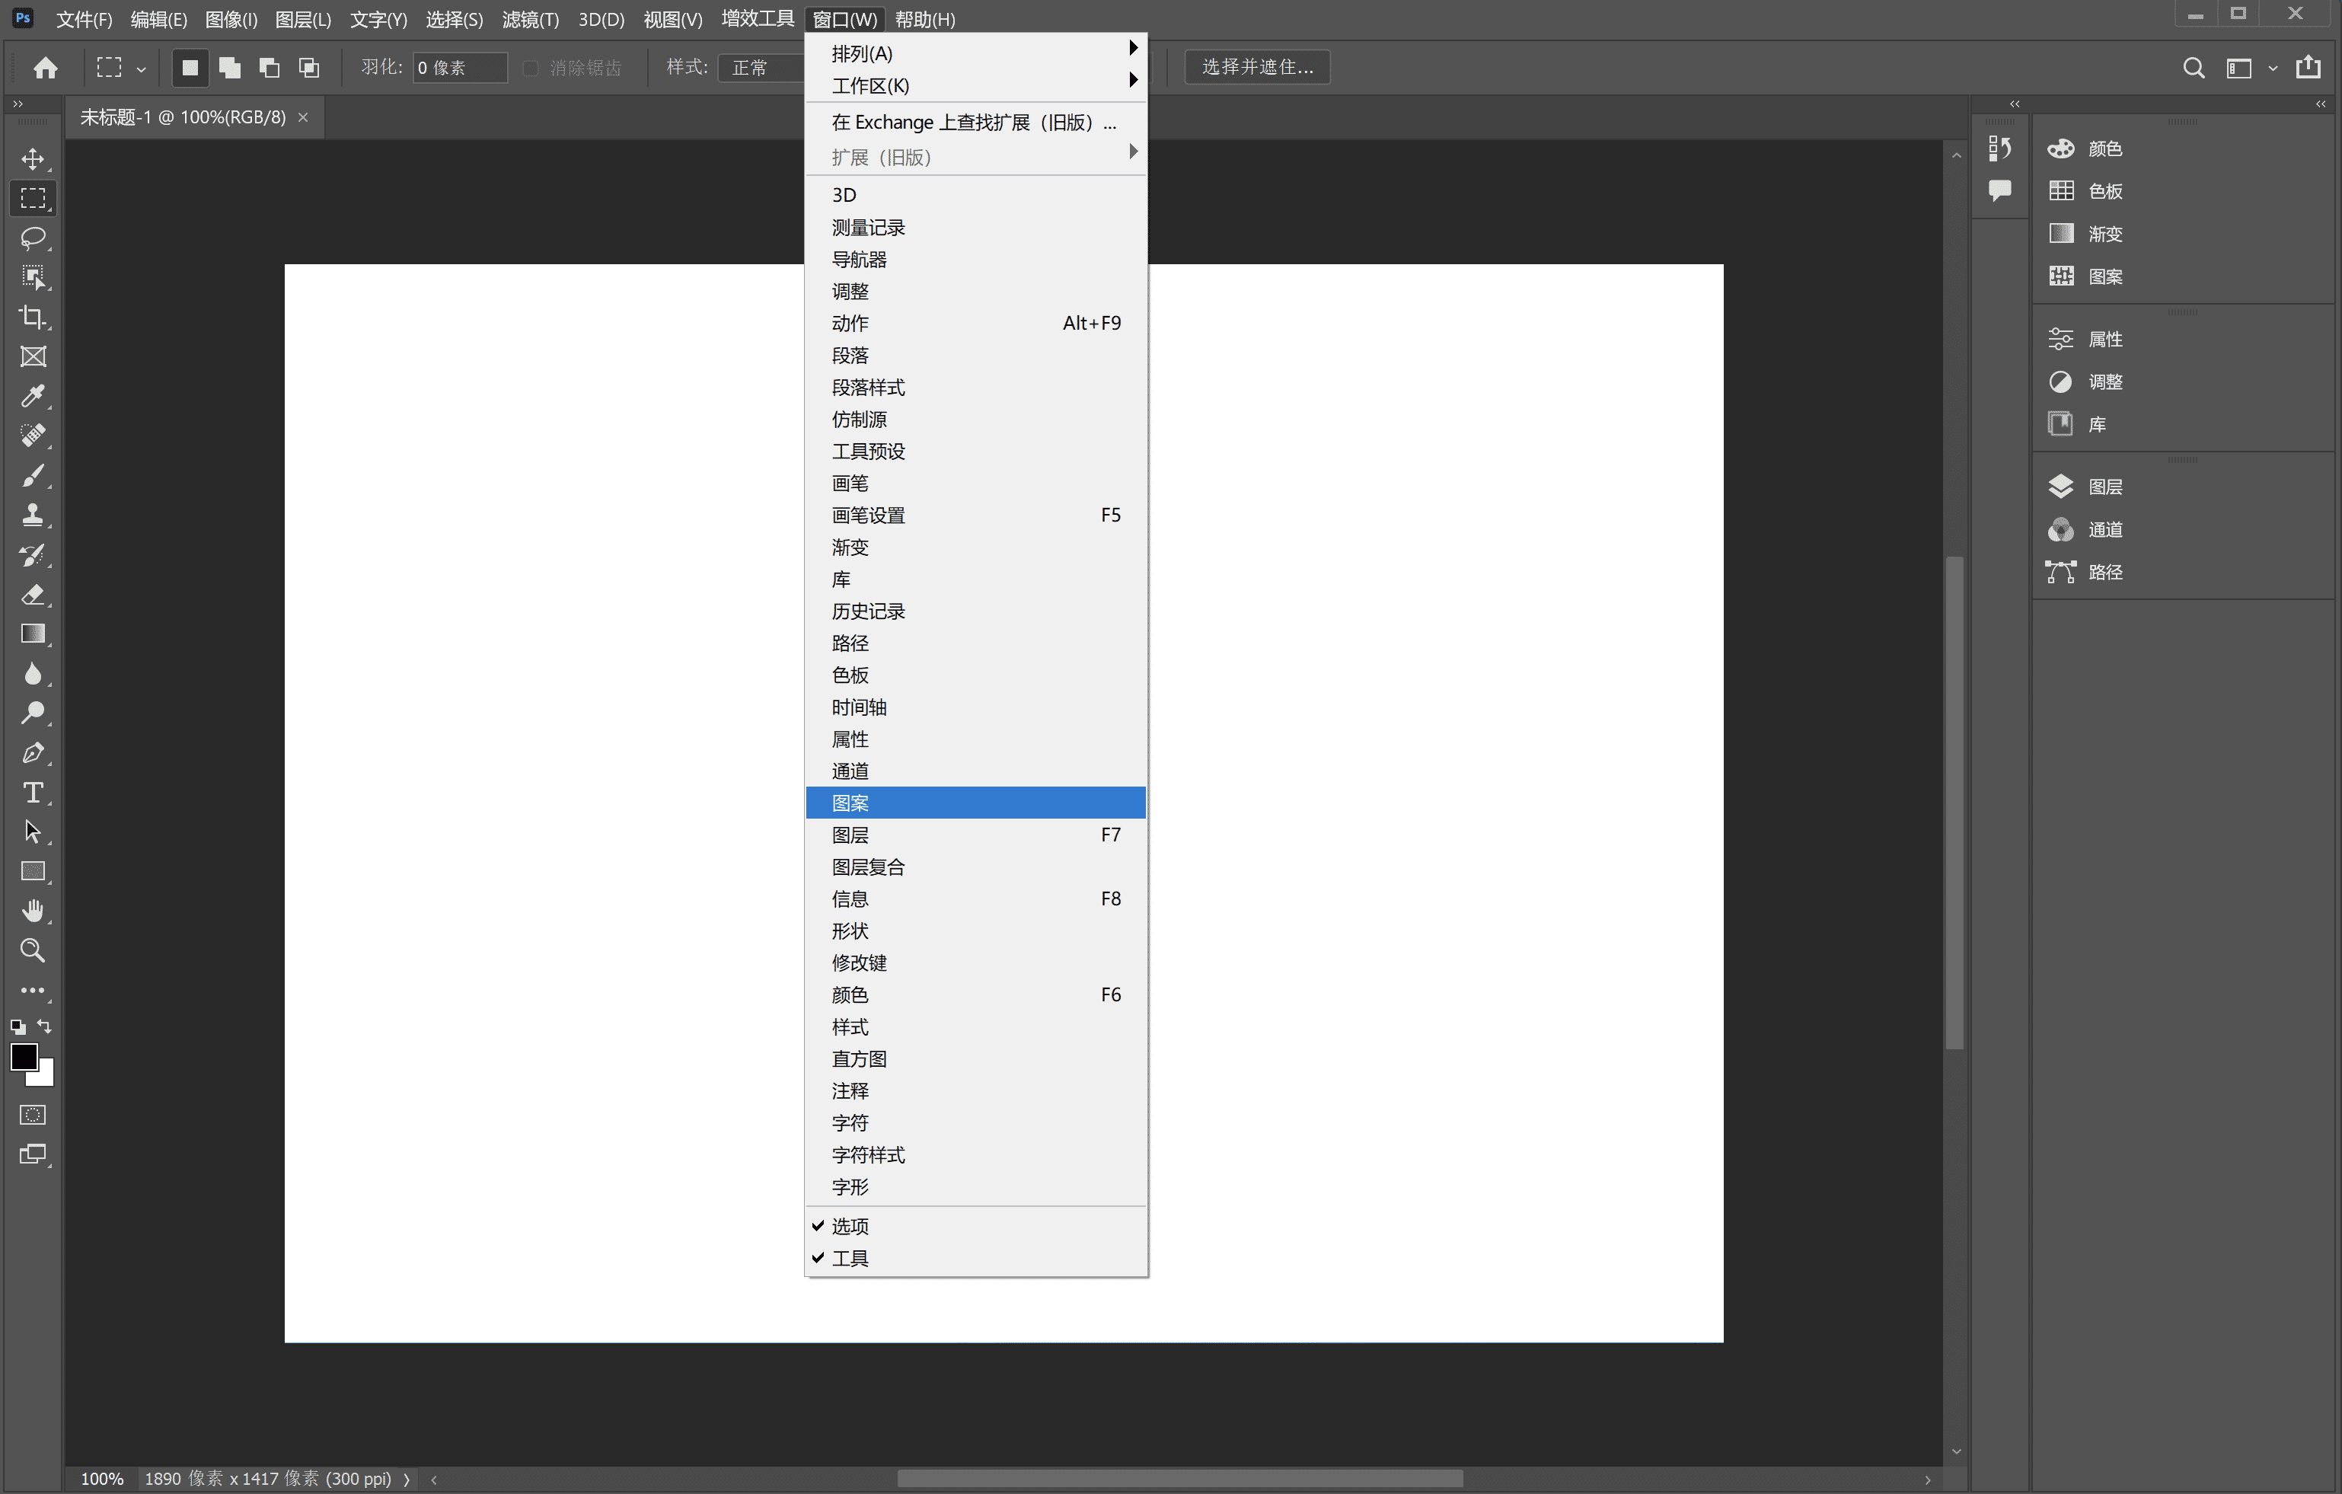Open the Layers panel icon
Image resolution: width=2342 pixels, height=1494 pixels.
coord(2061,487)
